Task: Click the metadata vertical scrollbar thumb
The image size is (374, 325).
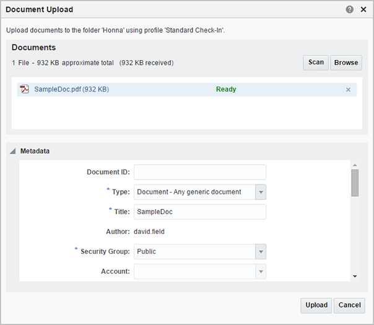Action: pos(355,183)
